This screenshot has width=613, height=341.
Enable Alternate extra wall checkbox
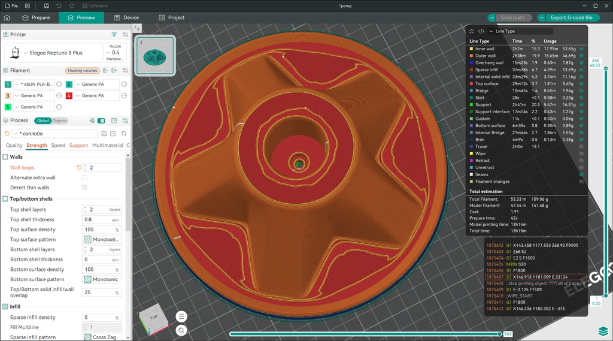[x=84, y=178]
